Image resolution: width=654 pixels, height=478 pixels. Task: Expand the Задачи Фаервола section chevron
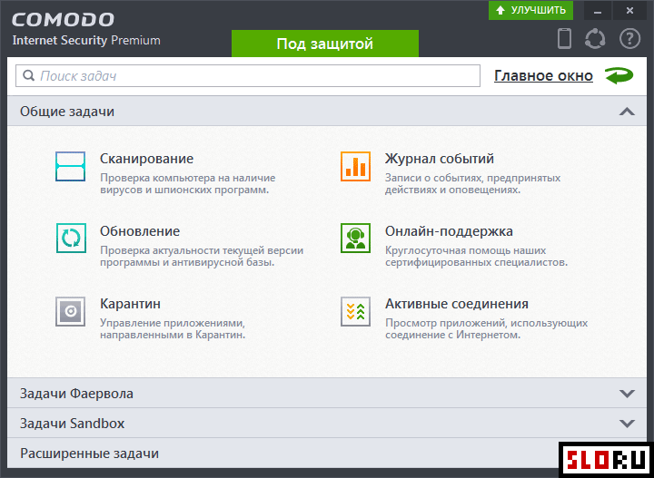click(x=627, y=393)
